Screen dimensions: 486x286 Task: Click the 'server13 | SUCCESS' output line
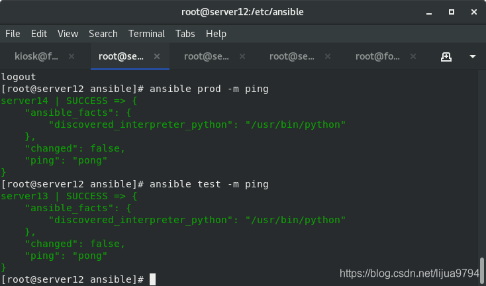[x=69, y=196]
